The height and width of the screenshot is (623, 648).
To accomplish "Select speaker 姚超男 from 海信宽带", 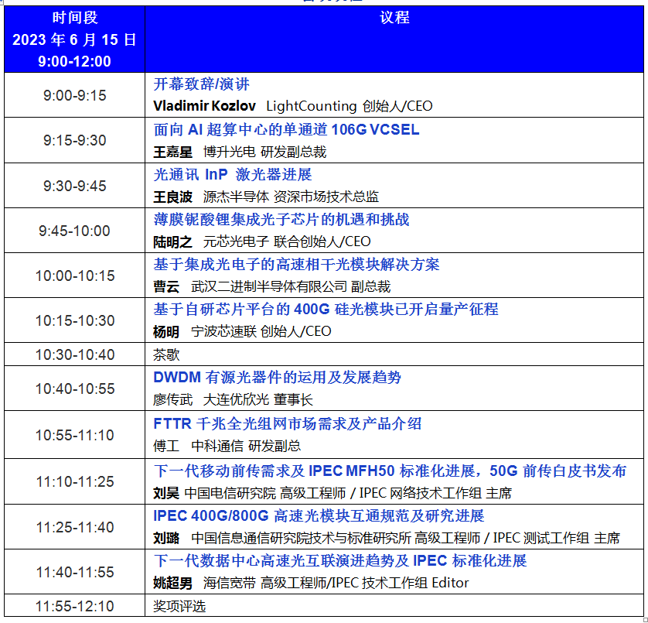I will 172,583.
